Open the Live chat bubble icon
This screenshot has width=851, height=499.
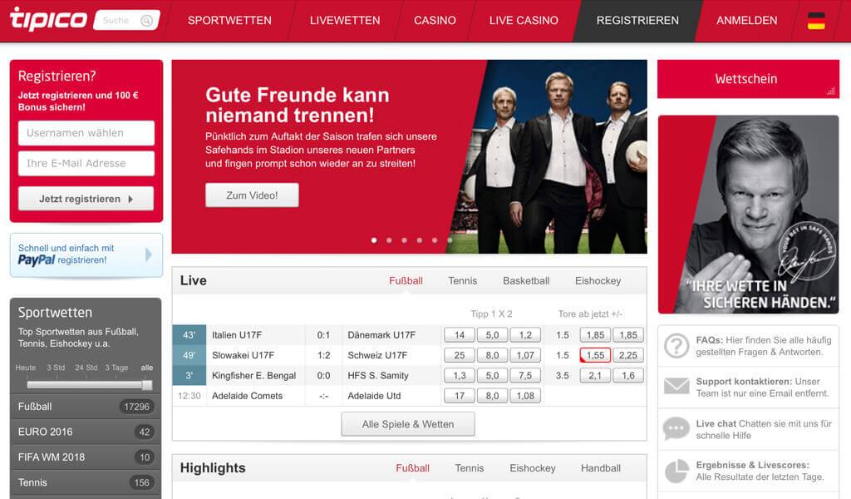(x=676, y=429)
